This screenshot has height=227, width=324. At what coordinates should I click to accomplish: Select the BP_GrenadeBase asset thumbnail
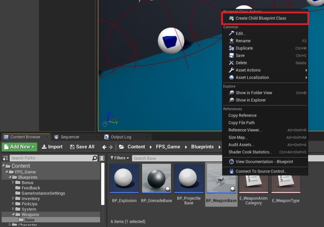point(156,178)
